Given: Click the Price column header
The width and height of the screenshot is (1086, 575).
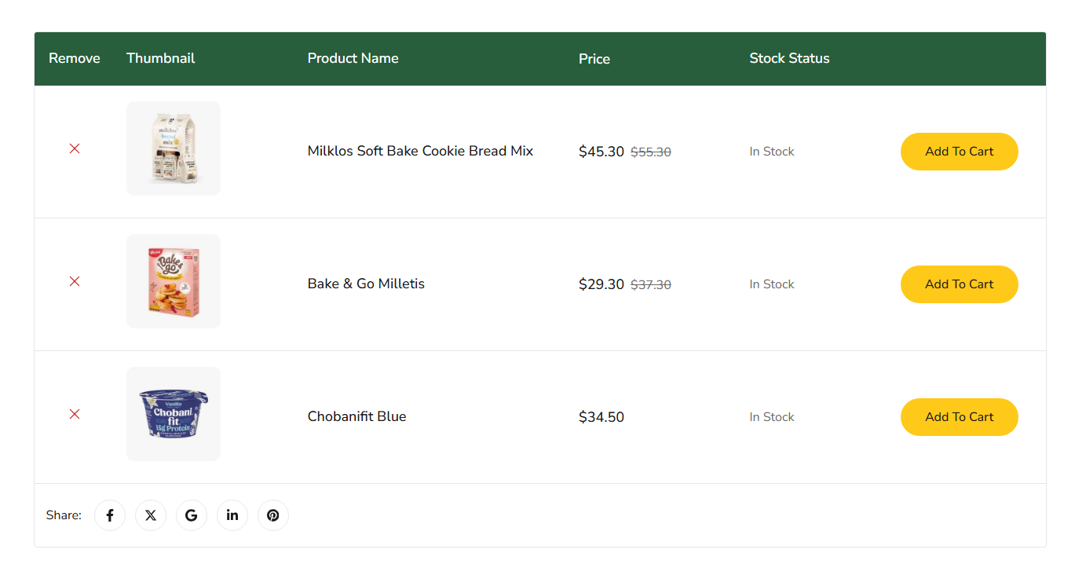Looking at the screenshot, I should 594,59.
